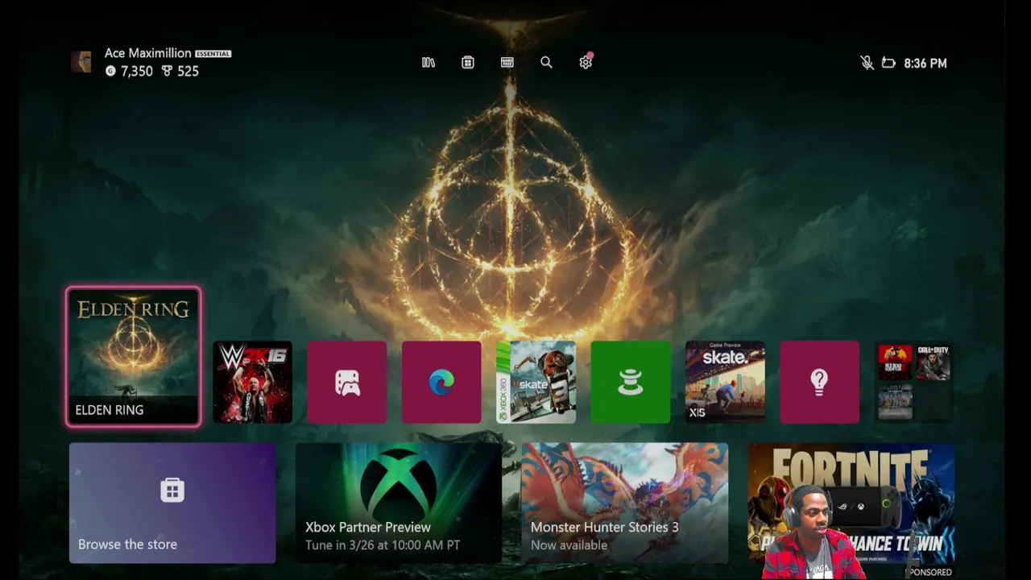The height and width of the screenshot is (580, 1031).
Task: Open the green joystick app tile
Action: [x=631, y=382]
